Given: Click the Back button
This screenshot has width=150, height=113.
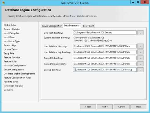Looking at the screenshot, I should click(x=88, y=107).
